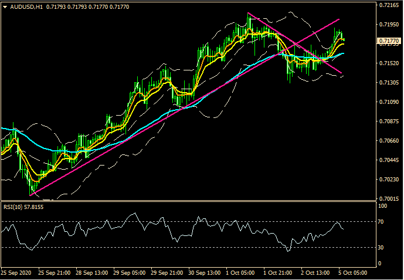The height and width of the screenshot is (280, 404).
Task: Click the 0.70660 price axis label
Action: [389, 141]
